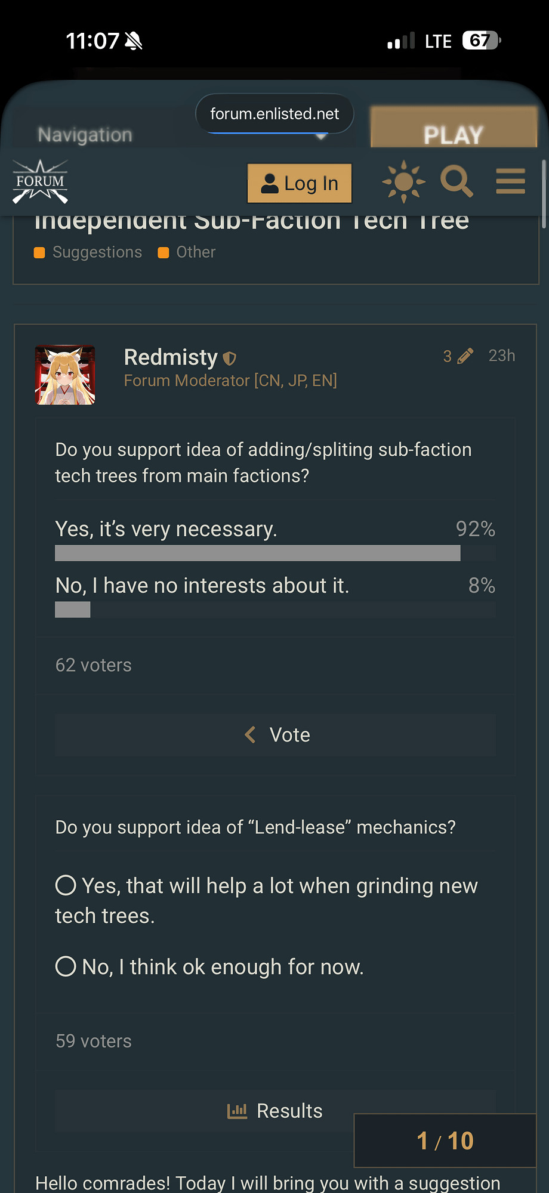Open forum search magnifier icon
The width and height of the screenshot is (549, 1193).
click(457, 181)
